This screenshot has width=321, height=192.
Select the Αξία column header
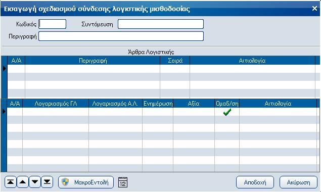(x=194, y=104)
